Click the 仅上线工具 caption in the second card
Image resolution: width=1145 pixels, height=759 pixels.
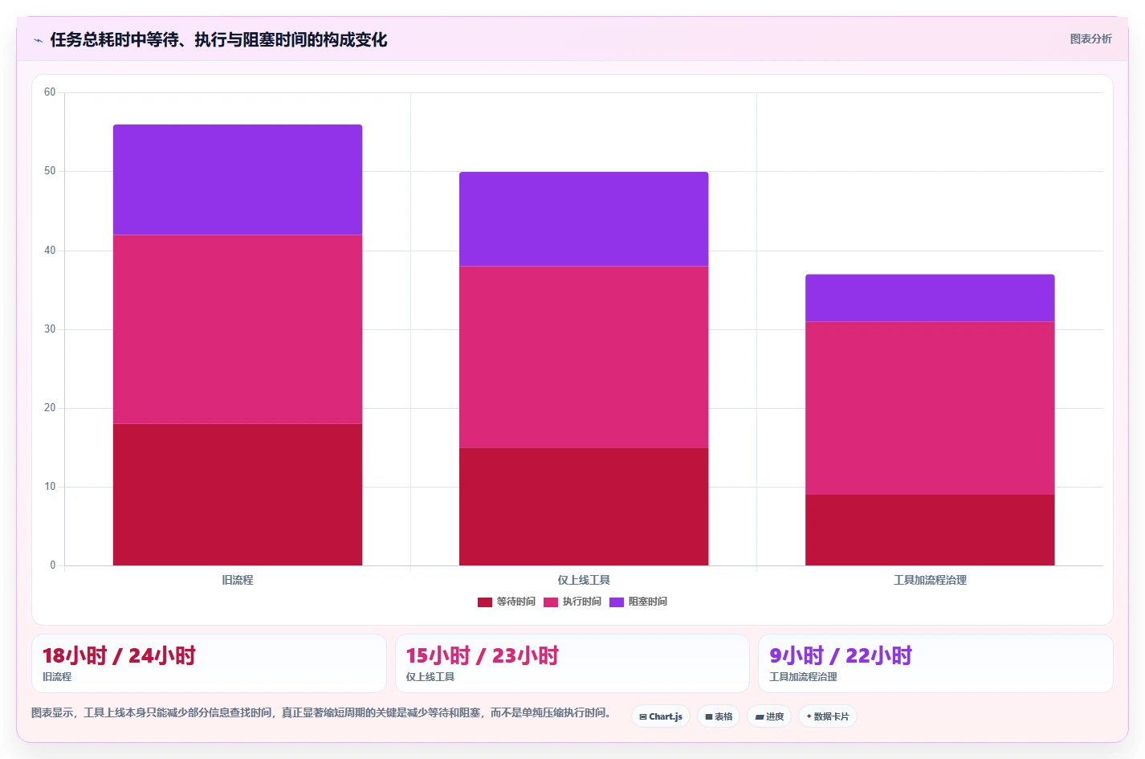click(430, 677)
